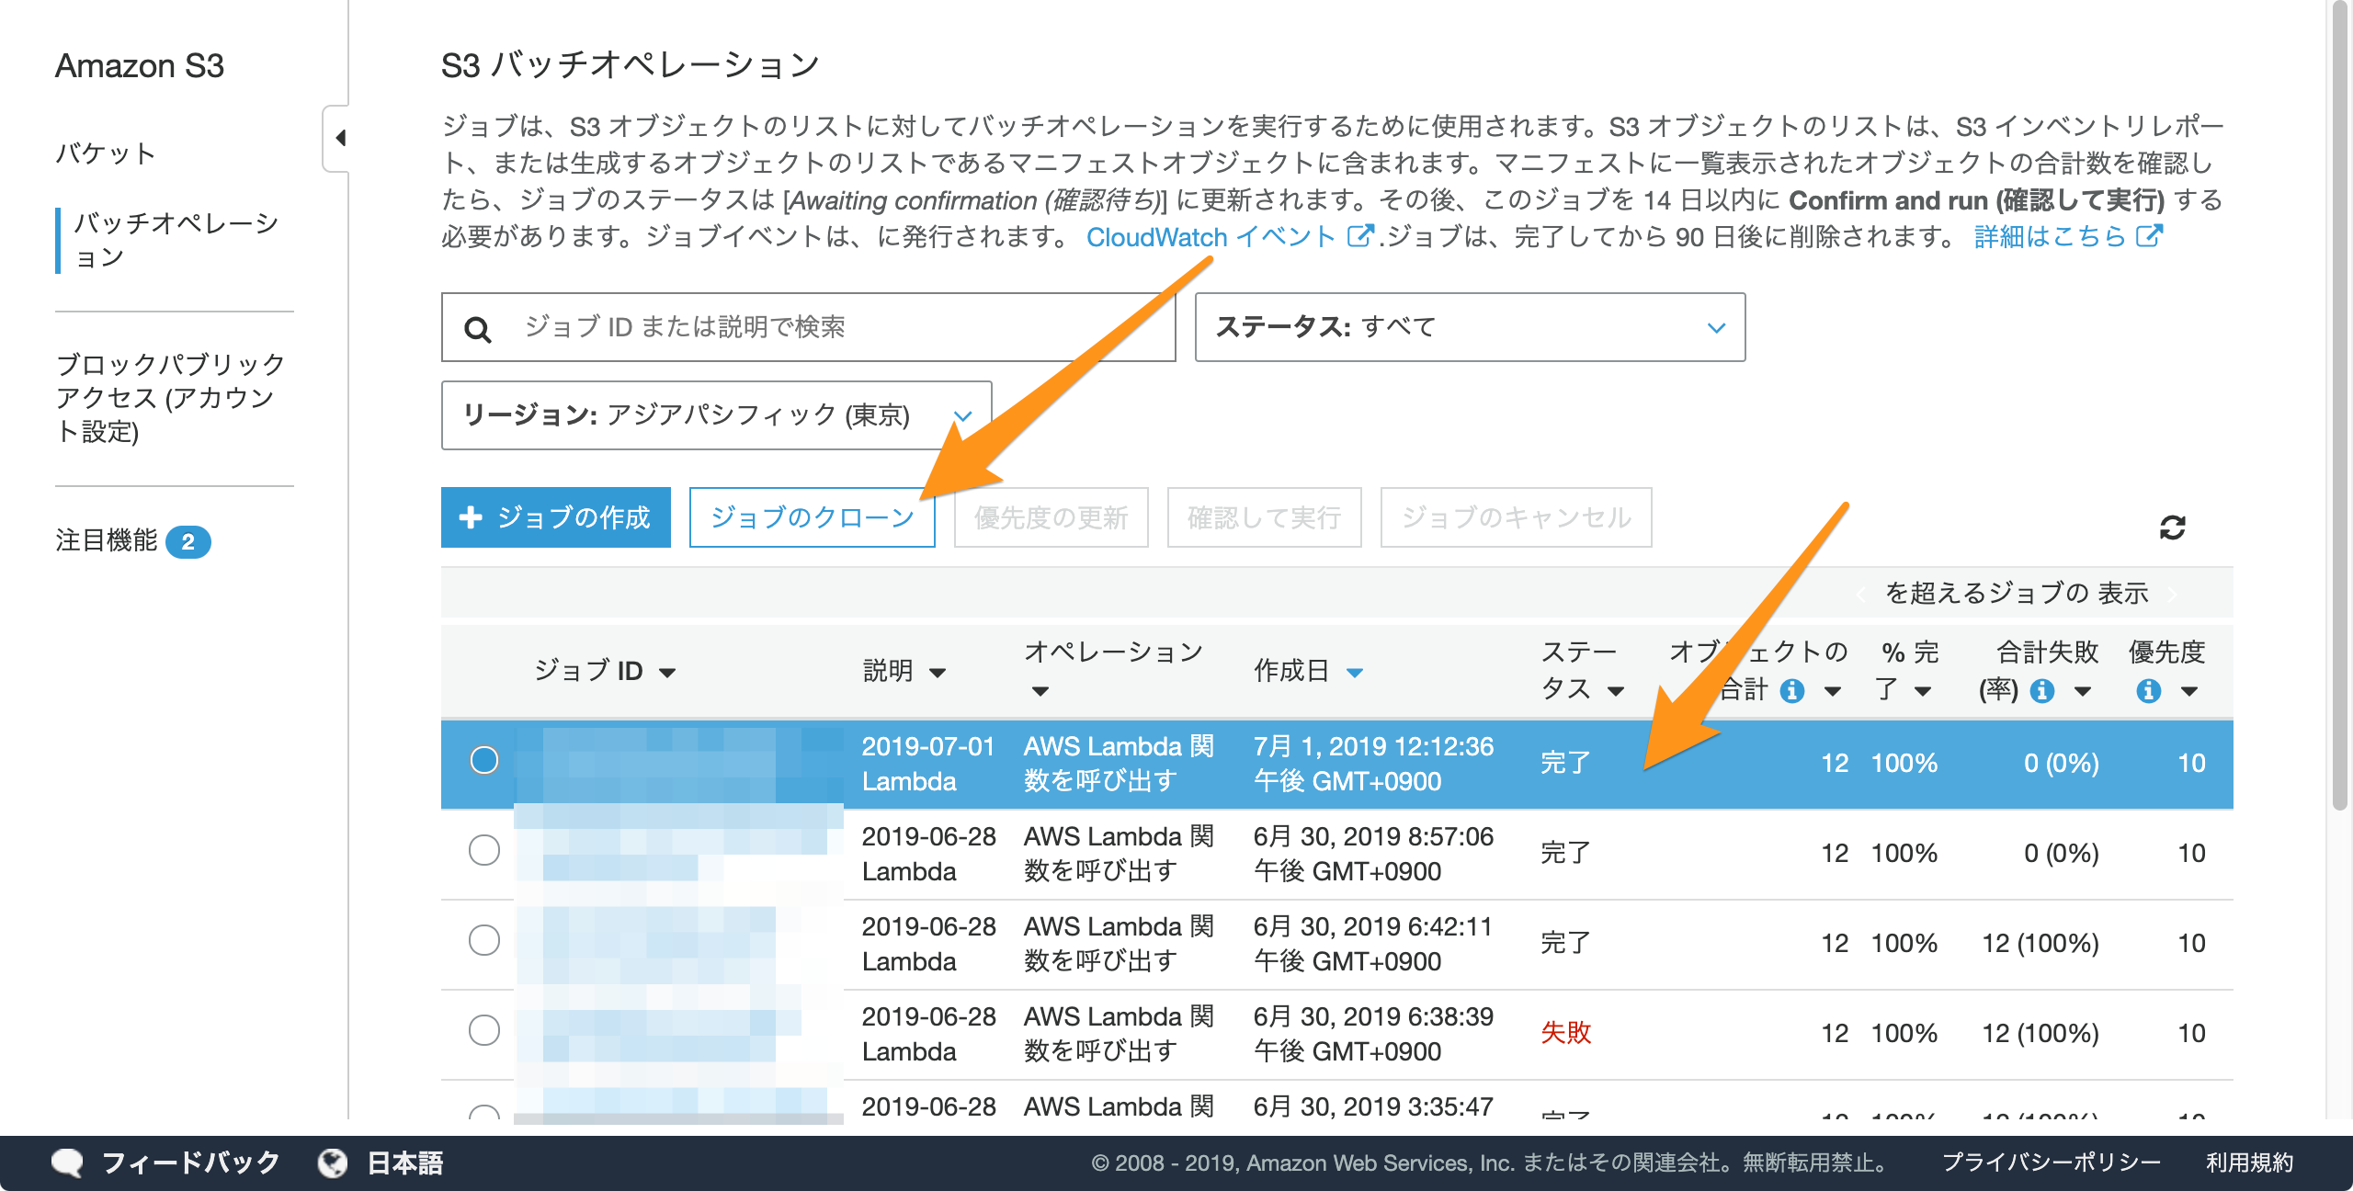Open the info icon under 優先度
Viewport: 2353px width, 1191px height.
coord(2148,690)
